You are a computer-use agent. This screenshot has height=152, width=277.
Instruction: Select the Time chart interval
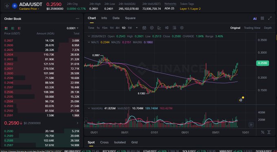(x=91, y=28)
